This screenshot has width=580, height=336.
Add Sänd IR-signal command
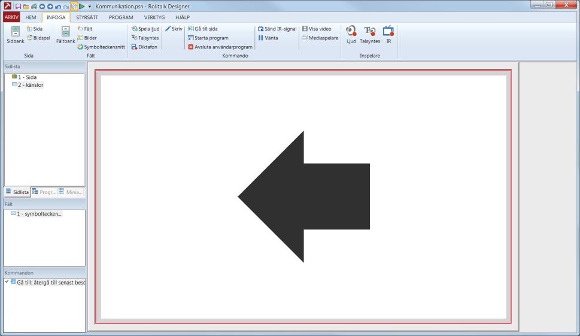277,29
